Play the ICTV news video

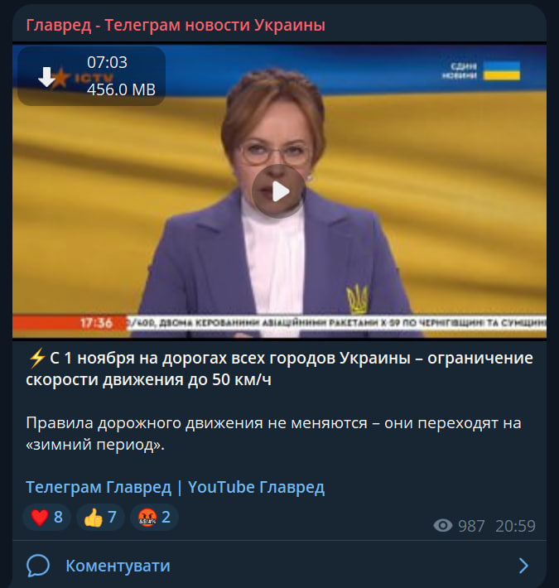click(x=279, y=191)
